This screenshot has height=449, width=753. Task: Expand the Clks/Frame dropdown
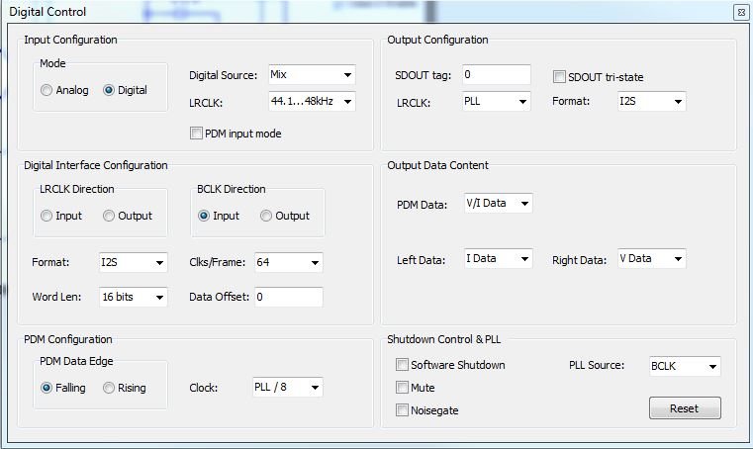coord(288,263)
